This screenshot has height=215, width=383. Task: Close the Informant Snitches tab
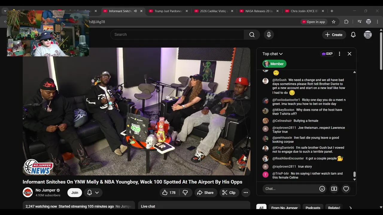[141, 11]
